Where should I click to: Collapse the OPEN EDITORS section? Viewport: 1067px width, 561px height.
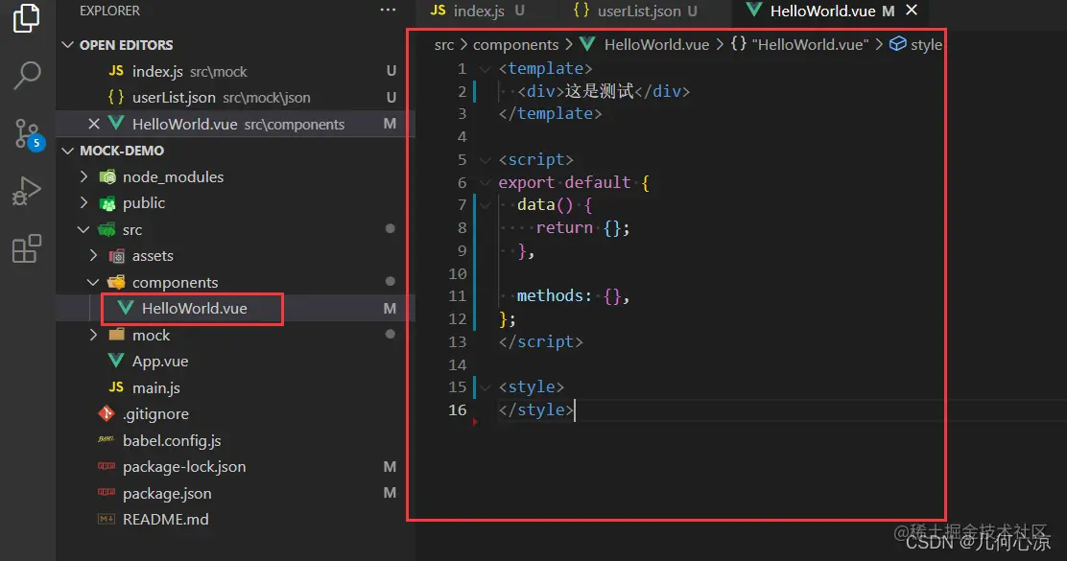coord(67,45)
